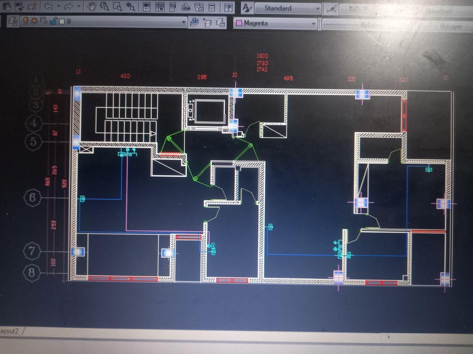The width and height of the screenshot is (473, 354).
Task: Click the Text Style icon
Action: point(247,8)
